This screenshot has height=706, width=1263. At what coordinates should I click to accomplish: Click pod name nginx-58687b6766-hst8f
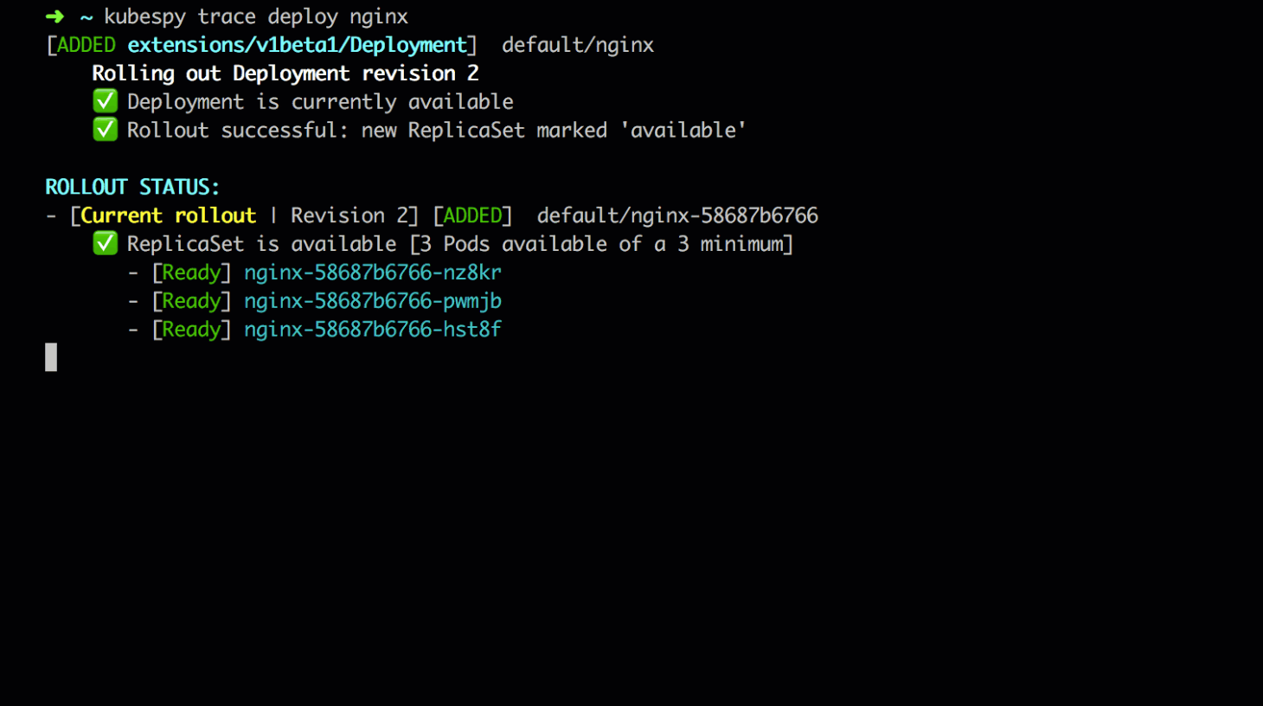373,330
